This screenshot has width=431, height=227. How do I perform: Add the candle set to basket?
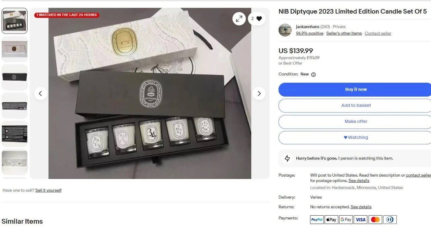point(356,105)
